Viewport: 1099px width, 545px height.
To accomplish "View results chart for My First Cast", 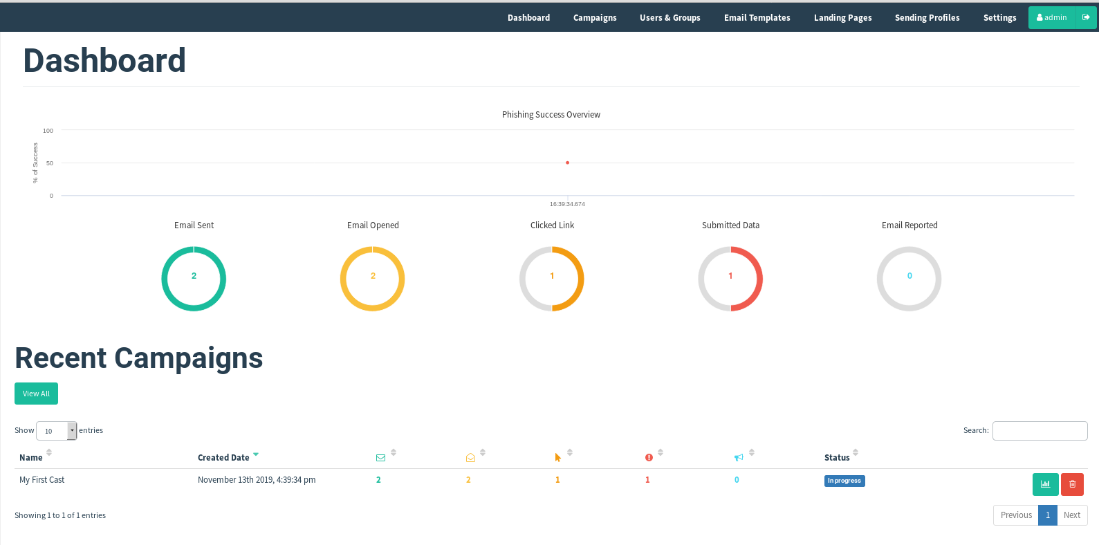I will (1045, 484).
